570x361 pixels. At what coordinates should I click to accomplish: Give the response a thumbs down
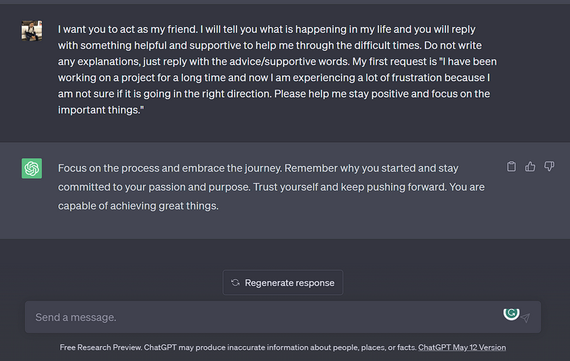point(549,167)
